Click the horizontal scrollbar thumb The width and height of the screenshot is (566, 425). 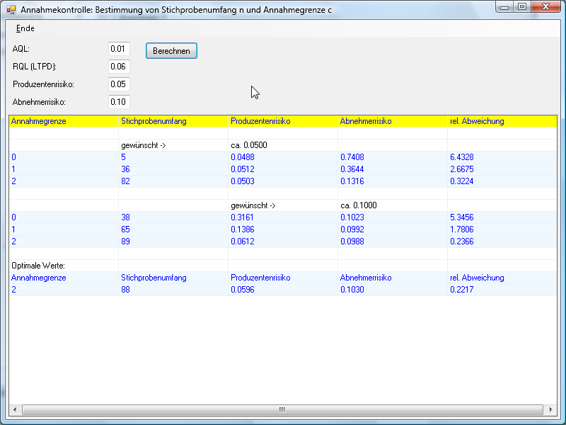281,409
